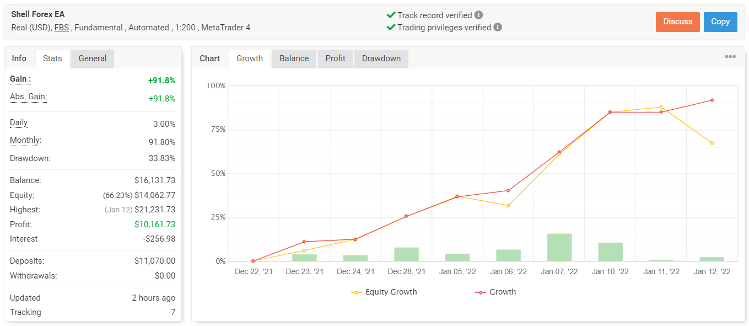The width and height of the screenshot is (749, 326).
Task: Click green checkmark next to Track record verified
Action: [391, 15]
